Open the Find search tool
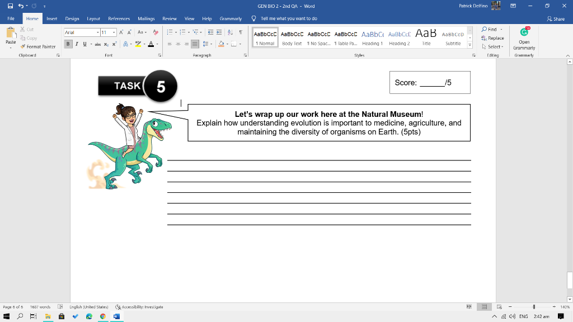The width and height of the screenshot is (573, 322). coord(489,29)
